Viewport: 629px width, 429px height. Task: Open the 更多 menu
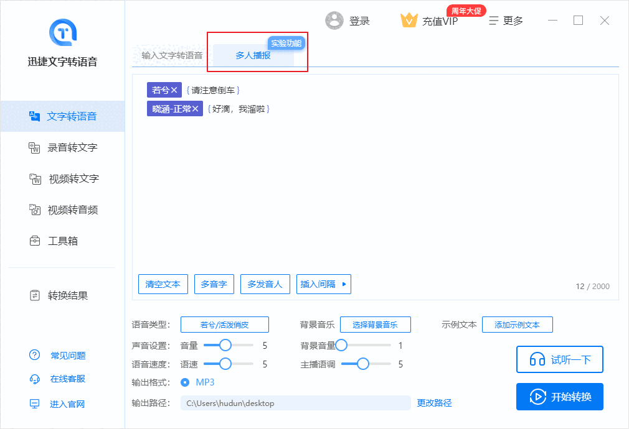click(506, 20)
